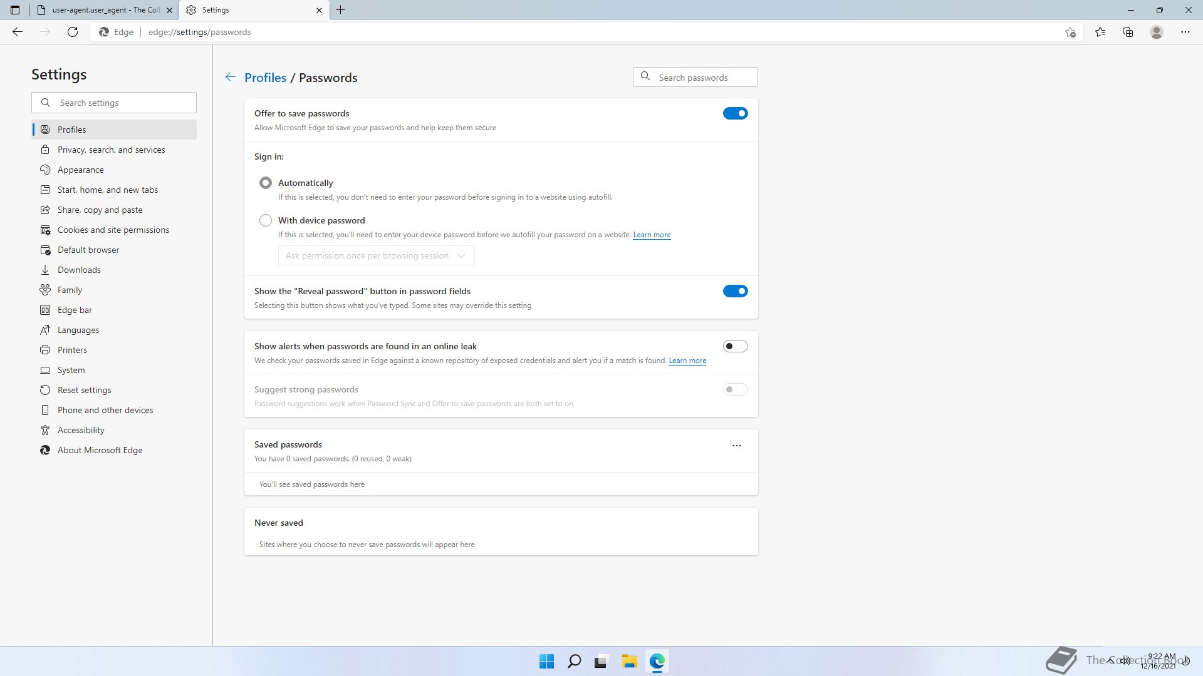The width and height of the screenshot is (1203, 676).
Task: Open the Windows Start menu
Action: pos(546,661)
